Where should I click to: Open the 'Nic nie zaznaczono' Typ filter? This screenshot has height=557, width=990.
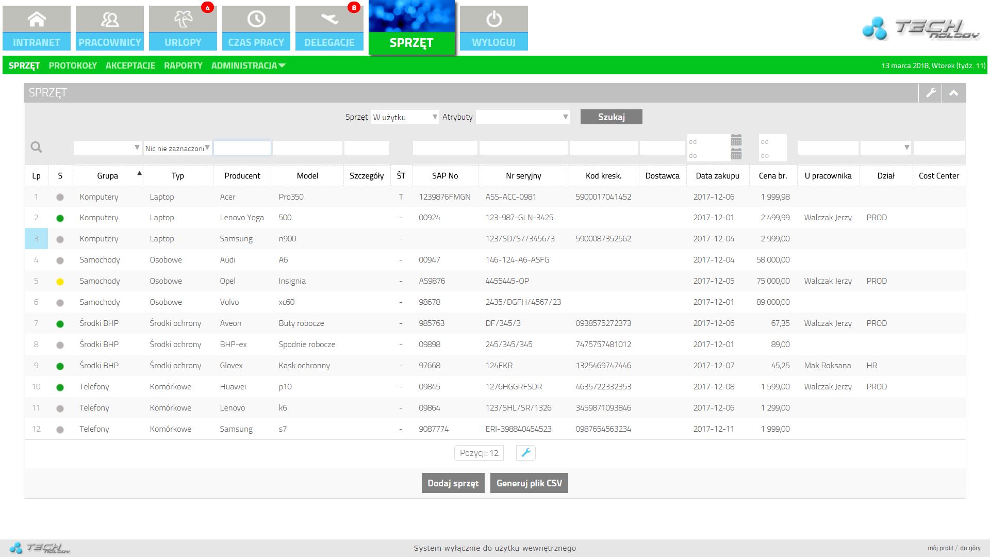pos(177,148)
